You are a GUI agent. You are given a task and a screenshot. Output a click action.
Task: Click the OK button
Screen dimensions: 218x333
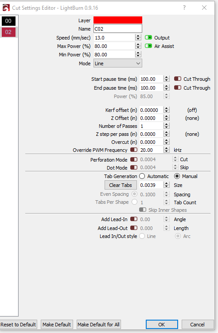click(x=162, y=325)
